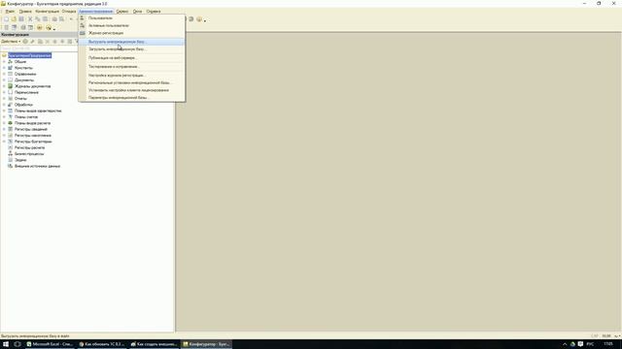Click the РУС language indicator

(x=590, y=344)
